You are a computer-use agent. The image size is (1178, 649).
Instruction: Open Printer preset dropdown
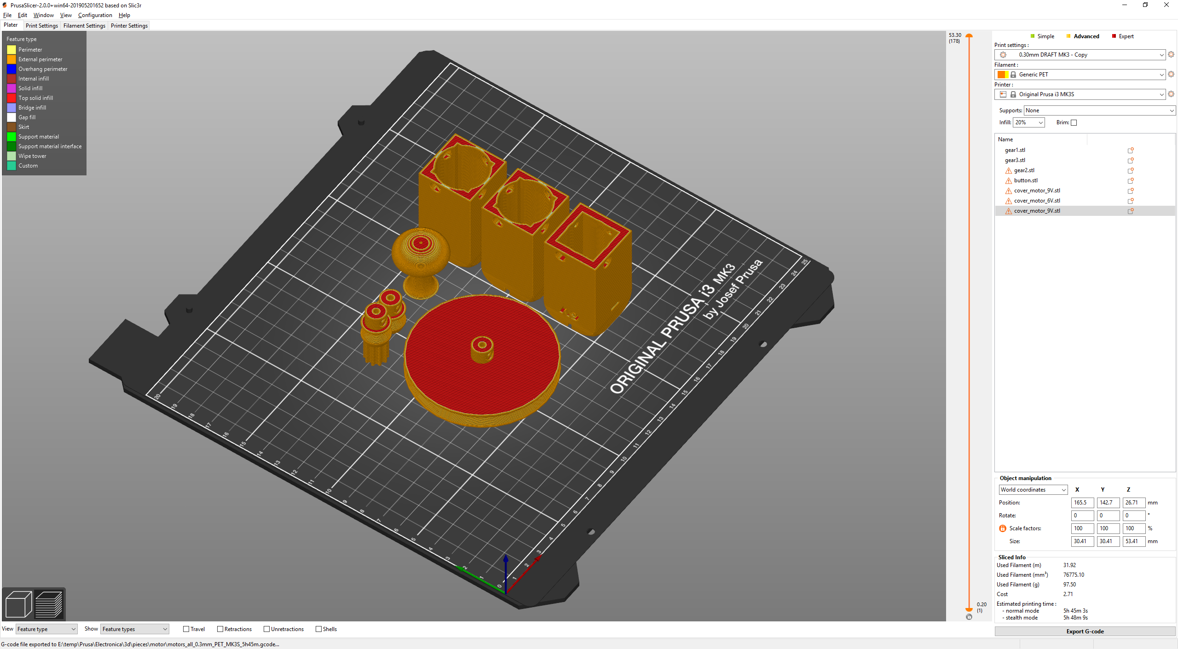click(x=1080, y=94)
